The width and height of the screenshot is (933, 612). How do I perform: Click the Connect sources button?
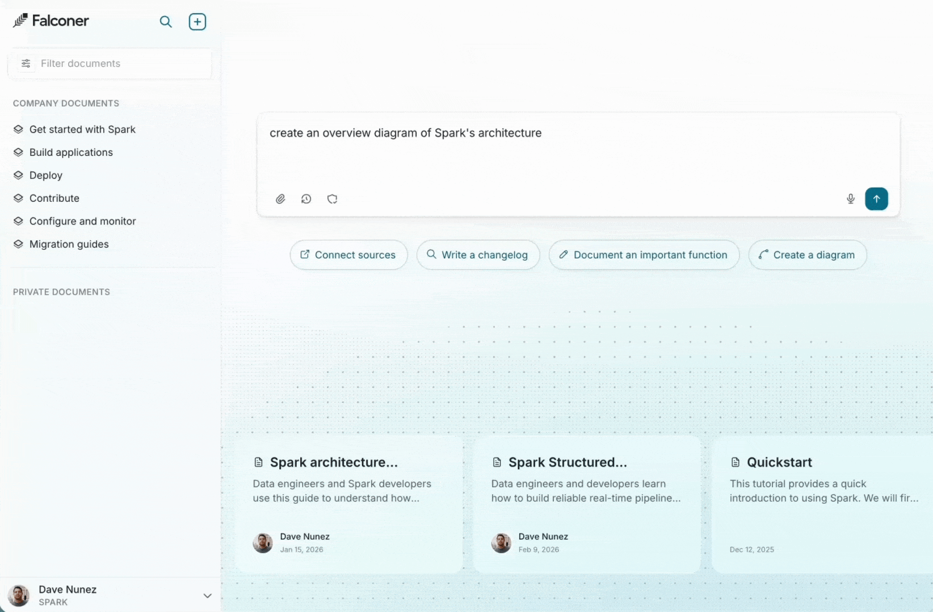tap(348, 255)
